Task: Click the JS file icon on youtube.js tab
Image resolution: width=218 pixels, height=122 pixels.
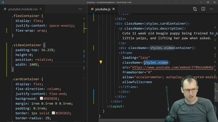Action: click(92, 9)
